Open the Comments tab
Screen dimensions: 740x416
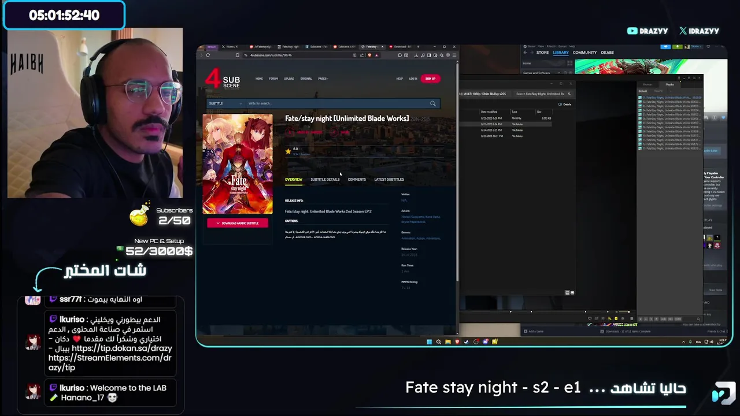click(x=357, y=179)
